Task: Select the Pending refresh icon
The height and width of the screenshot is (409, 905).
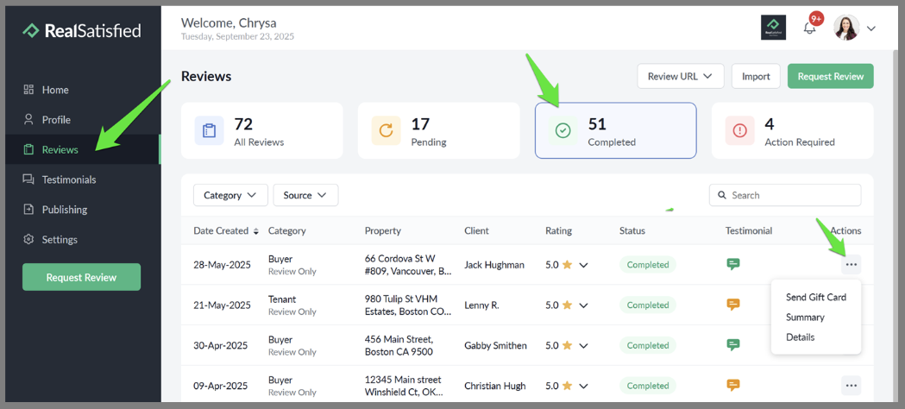Action: pyautogui.click(x=386, y=131)
